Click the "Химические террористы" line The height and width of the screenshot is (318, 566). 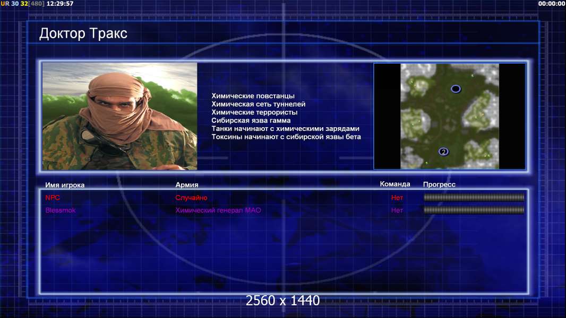click(254, 112)
